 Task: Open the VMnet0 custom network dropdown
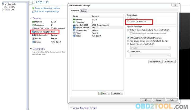(150, 48)
